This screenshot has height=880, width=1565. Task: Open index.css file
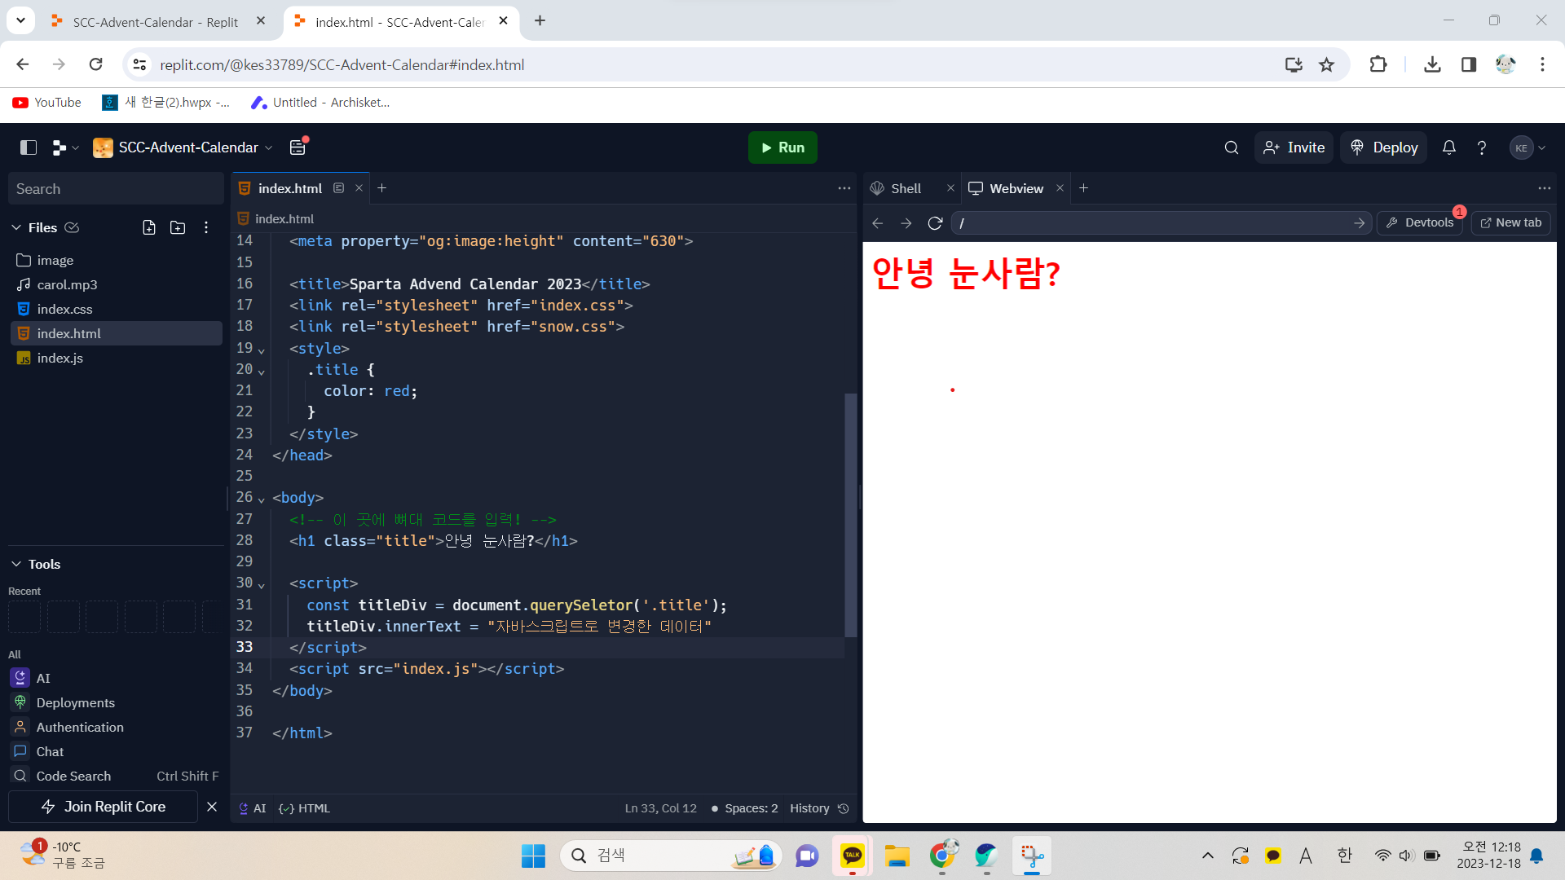[x=116, y=309]
